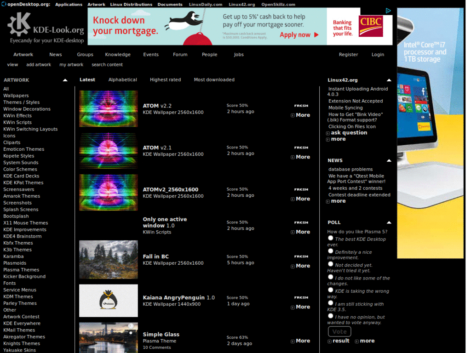Image resolution: width=471 pixels, height=353 pixels.
Task: Open the '10 Comments' link
Action: 157,347
